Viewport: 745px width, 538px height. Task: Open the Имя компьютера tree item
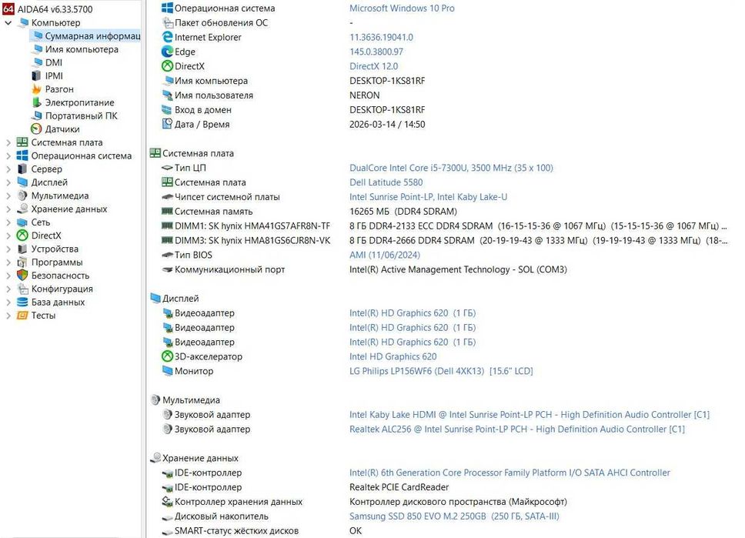coord(82,49)
